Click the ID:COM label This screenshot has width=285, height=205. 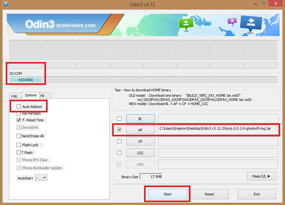16,74
